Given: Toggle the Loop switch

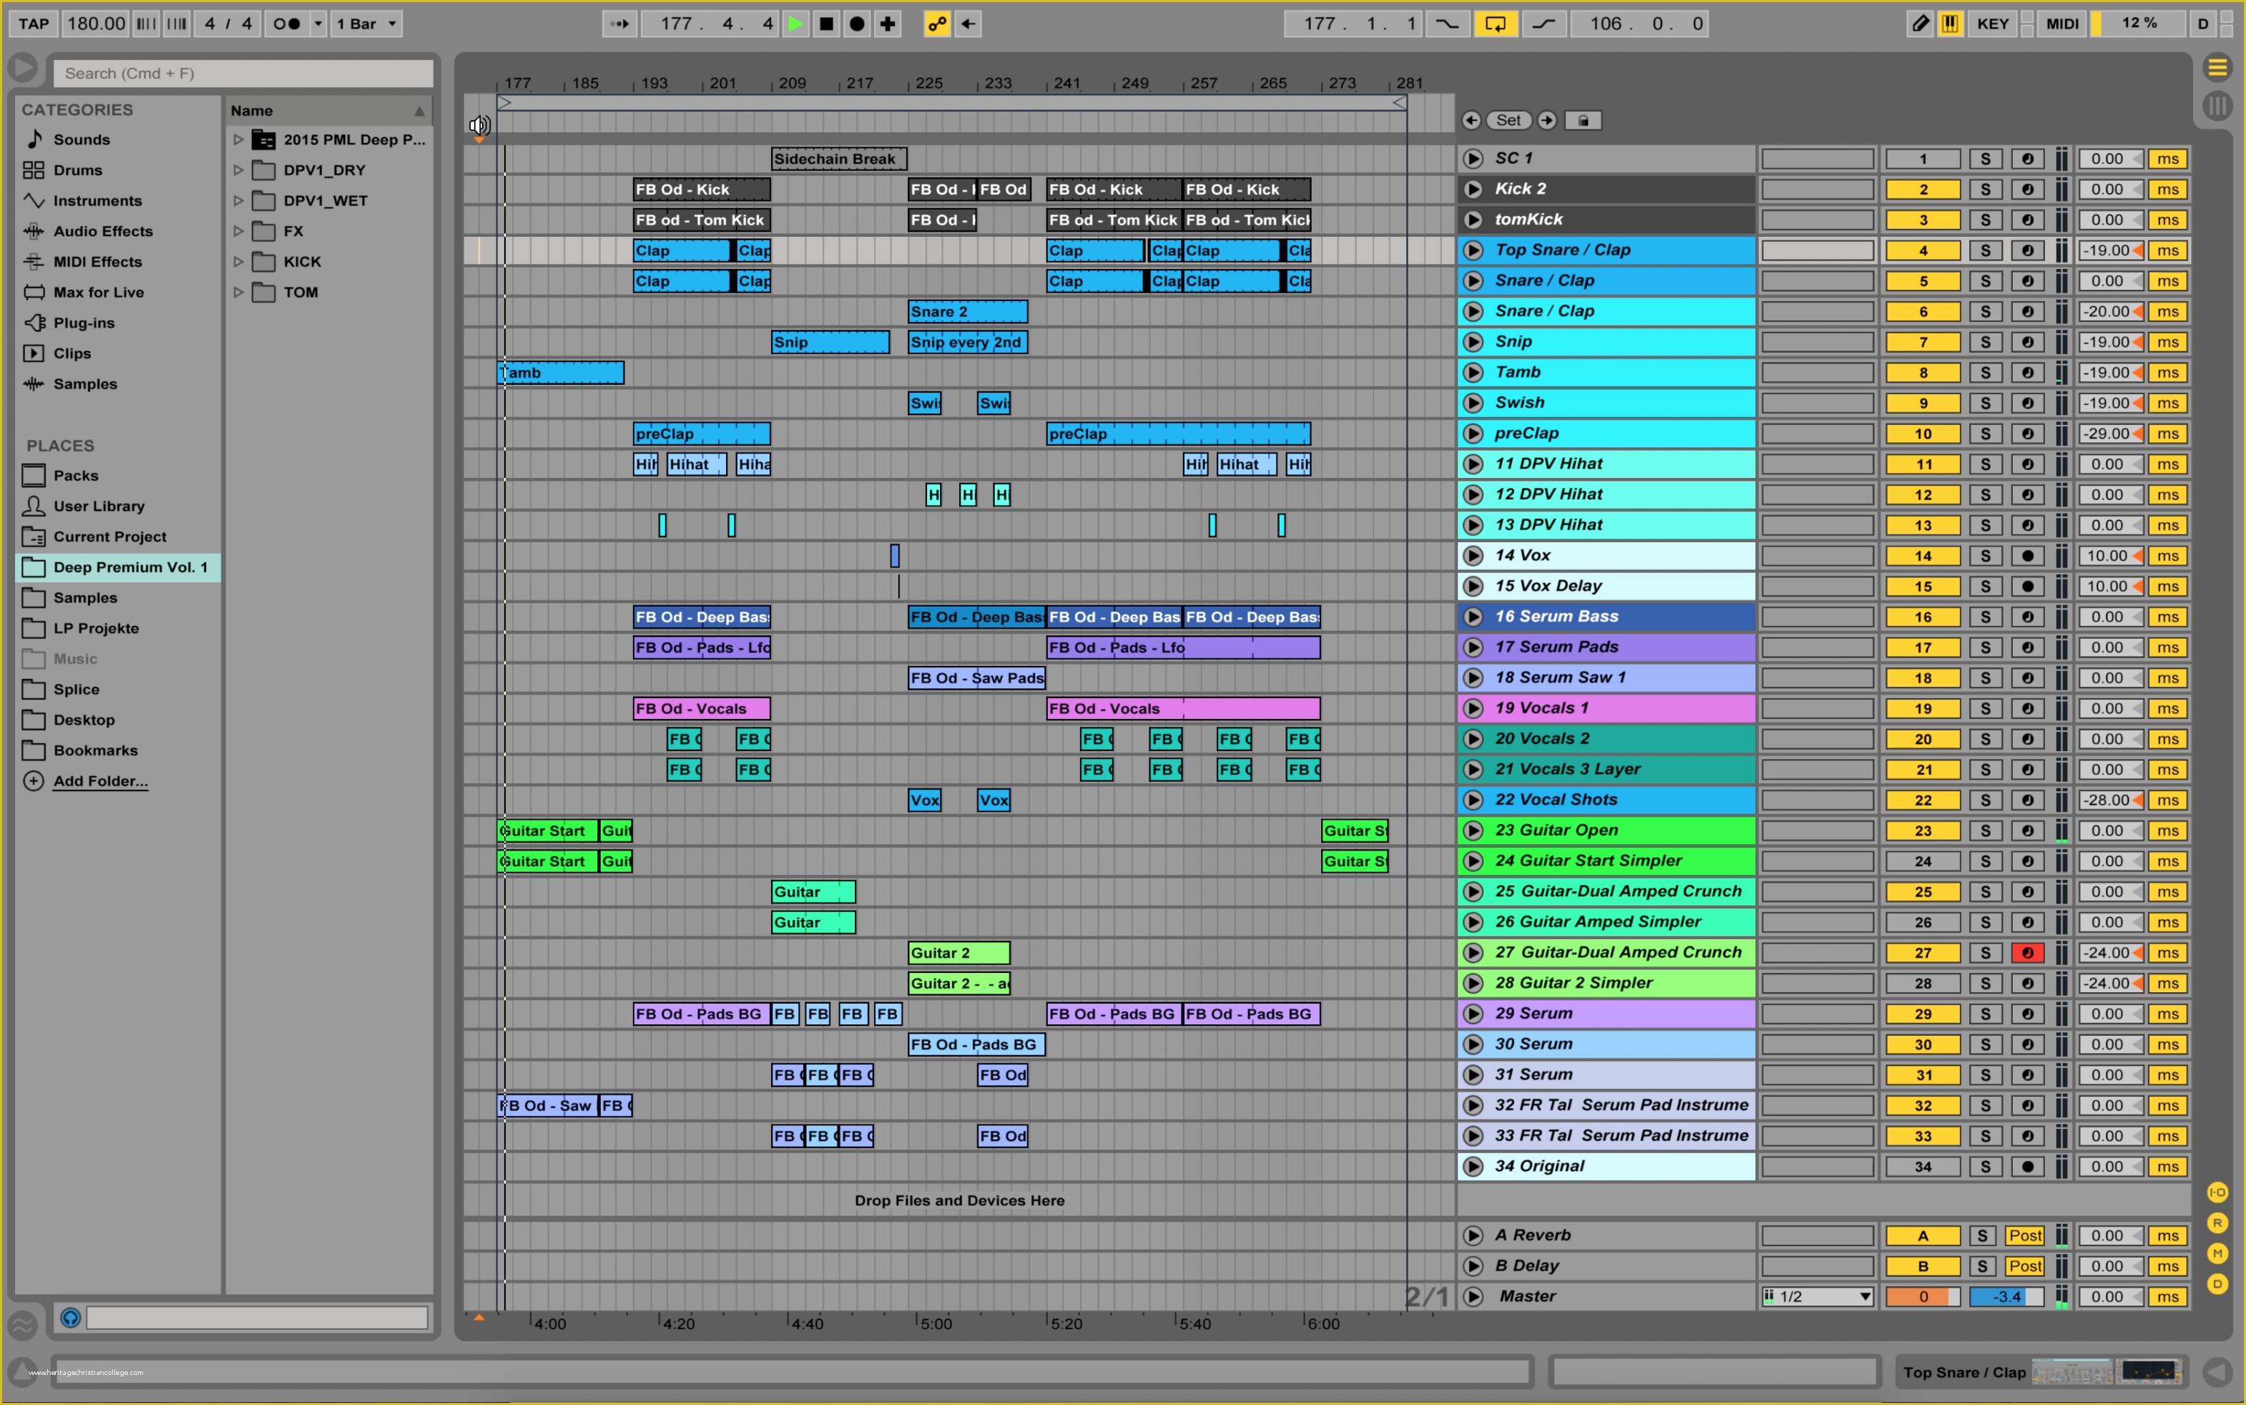Looking at the screenshot, I should point(1496,24).
